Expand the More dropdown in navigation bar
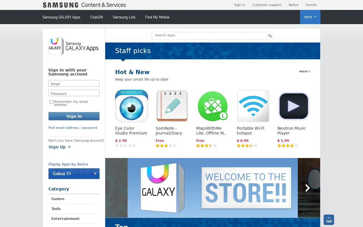The height and width of the screenshot is (227, 363). coord(310,17)
